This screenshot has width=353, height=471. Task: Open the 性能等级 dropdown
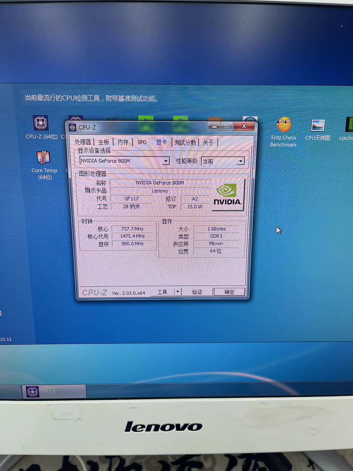(240, 161)
